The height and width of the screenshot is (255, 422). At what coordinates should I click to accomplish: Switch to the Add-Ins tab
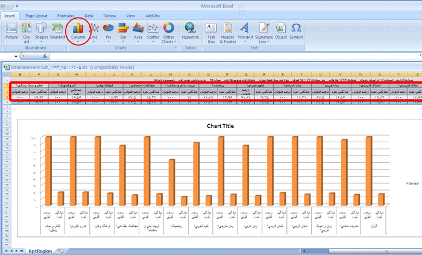[x=153, y=16]
